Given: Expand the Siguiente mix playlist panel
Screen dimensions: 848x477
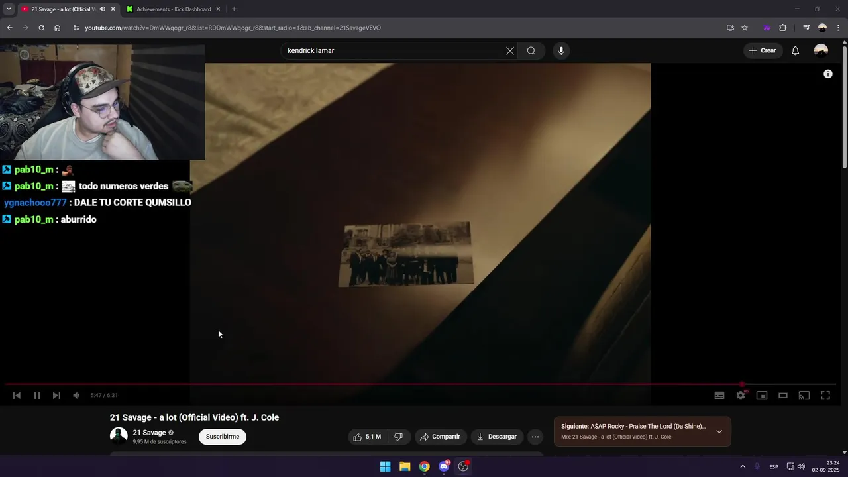Looking at the screenshot, I should (719, 431).
